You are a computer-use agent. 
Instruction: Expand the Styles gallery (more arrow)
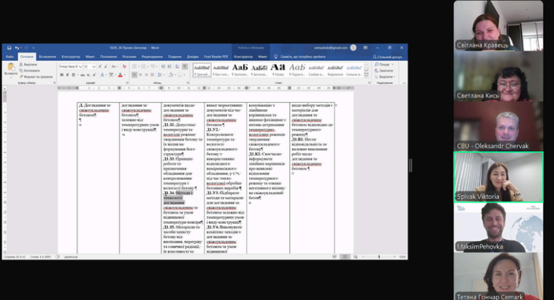(x=366, y=75)
